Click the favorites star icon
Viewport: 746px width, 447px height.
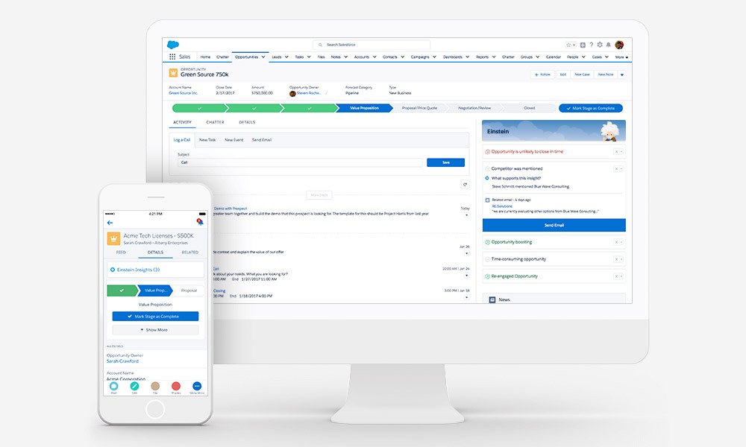click(568, 45)
